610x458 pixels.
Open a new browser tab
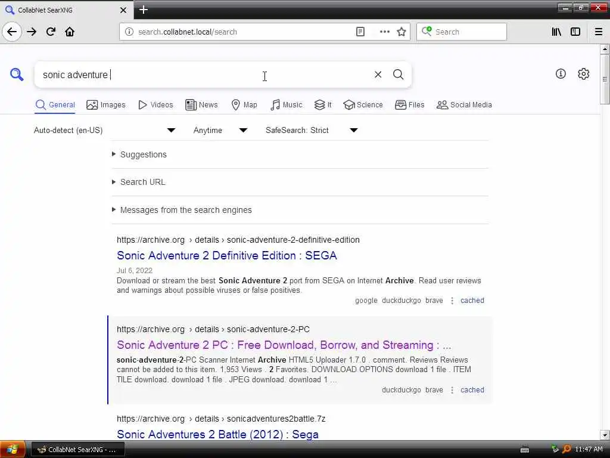(x=143, y=10)
